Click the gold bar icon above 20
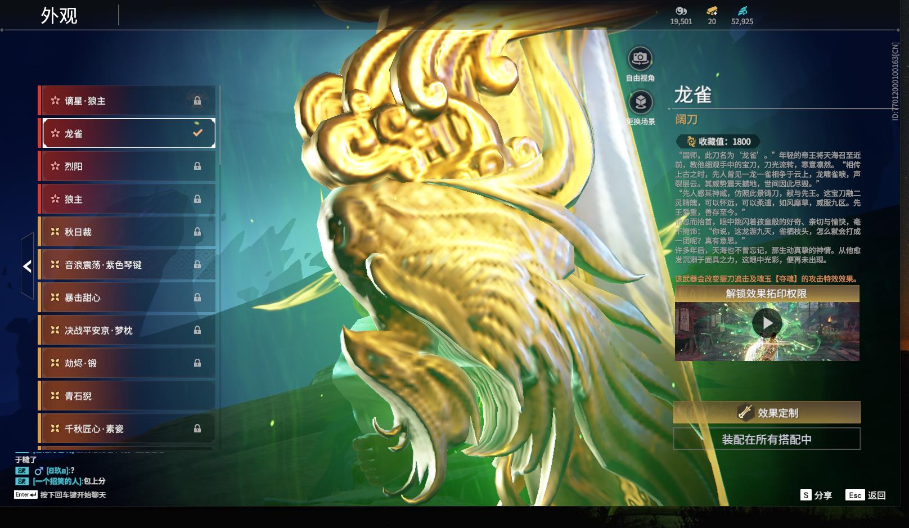 pos(712,11)
